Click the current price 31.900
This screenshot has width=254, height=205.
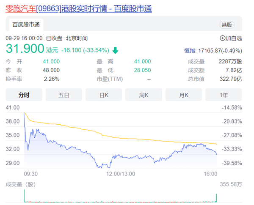point(25,48)
